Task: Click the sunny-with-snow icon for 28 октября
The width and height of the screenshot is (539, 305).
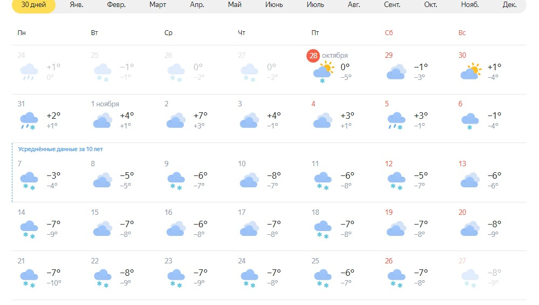Action: pyautogui.click(x=323, y=72)
